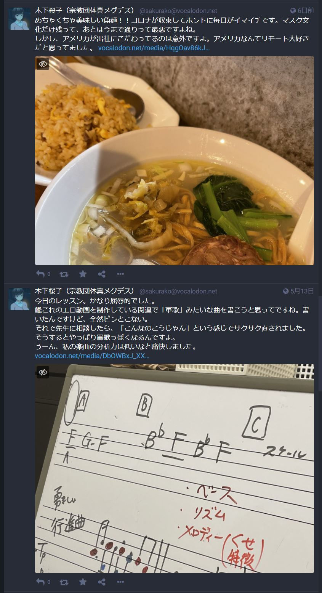This screenshot has width=322, height=593.
Task: Click the first post's avatar
Action: (19, 18)
